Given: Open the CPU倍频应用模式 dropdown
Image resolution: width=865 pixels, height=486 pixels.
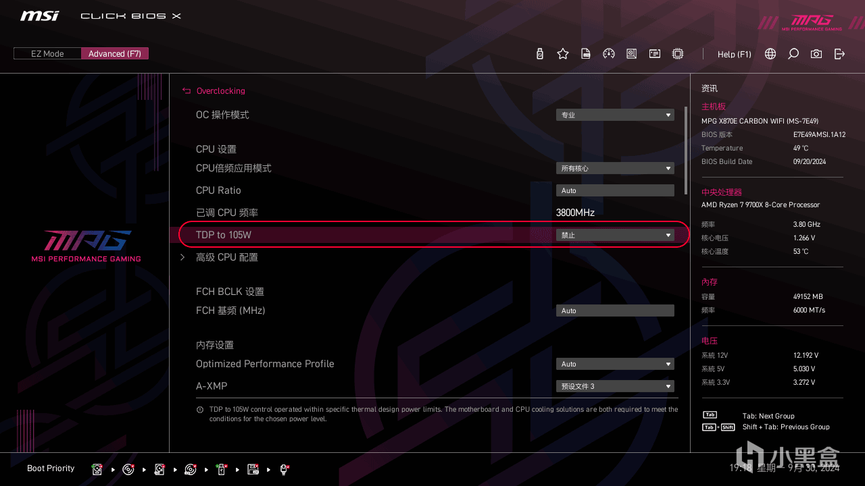Looking at the screenshot, I should [x=615, y=168].
